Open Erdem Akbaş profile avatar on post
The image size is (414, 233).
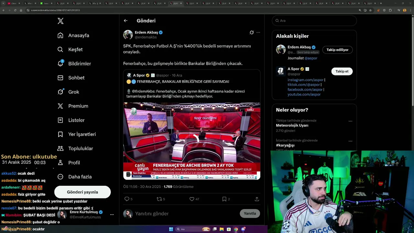coord(128,35)
